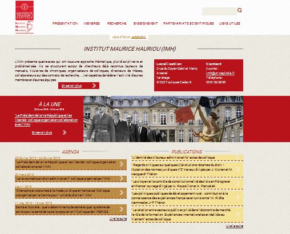Screen dimensions: 290x234
Task: Click 'En savoir plus' in À la une
Action: (x=42, y=132)
